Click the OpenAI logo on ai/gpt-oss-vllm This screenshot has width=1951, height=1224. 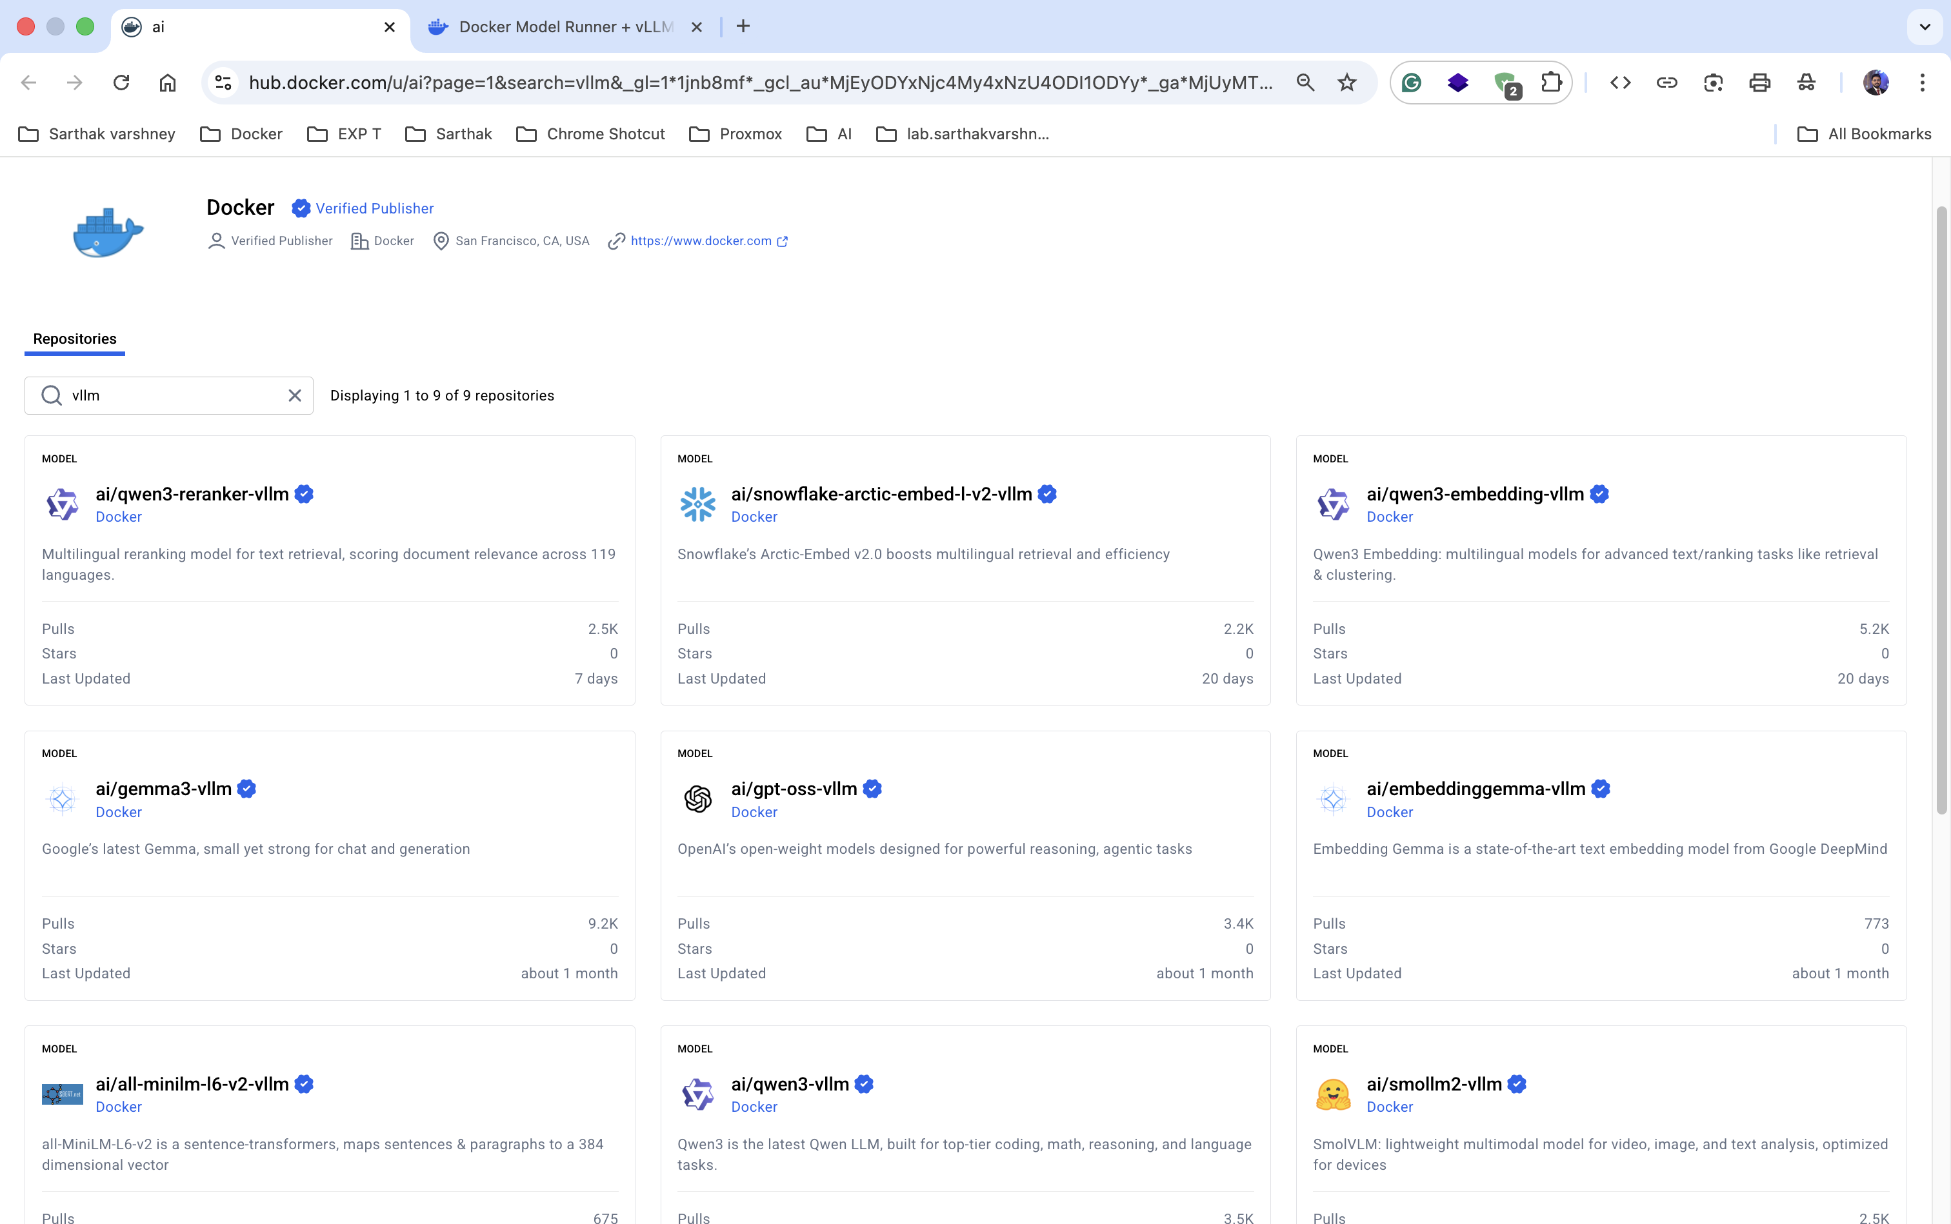697,799
